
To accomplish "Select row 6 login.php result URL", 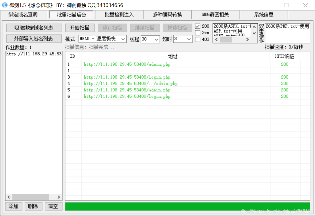I will click(127, 96).
